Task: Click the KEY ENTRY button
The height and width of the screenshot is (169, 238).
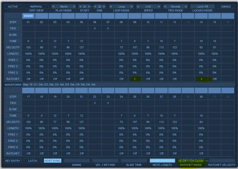Action: pyautogui.click(x=12, y=161)
